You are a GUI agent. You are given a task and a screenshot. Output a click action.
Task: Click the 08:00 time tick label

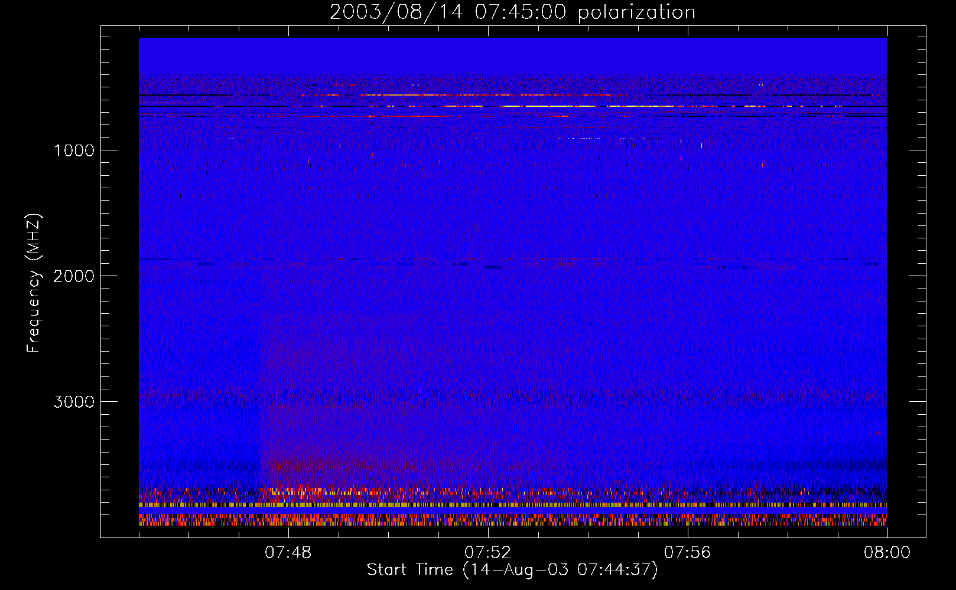887,553
